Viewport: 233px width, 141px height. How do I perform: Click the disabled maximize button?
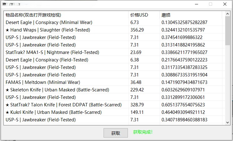pyautogui.click(x=211, y=4)
